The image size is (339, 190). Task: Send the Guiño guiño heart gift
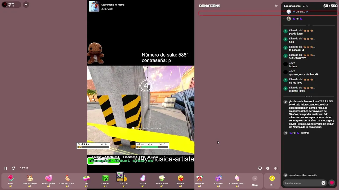[x=48, y=181]
